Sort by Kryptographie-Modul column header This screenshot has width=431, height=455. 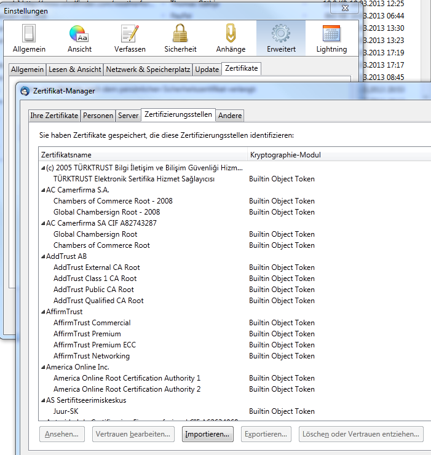(339, 155)
